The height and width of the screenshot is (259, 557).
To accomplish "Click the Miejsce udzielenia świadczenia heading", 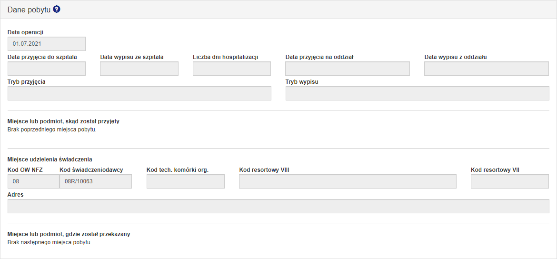I will 50,159.
